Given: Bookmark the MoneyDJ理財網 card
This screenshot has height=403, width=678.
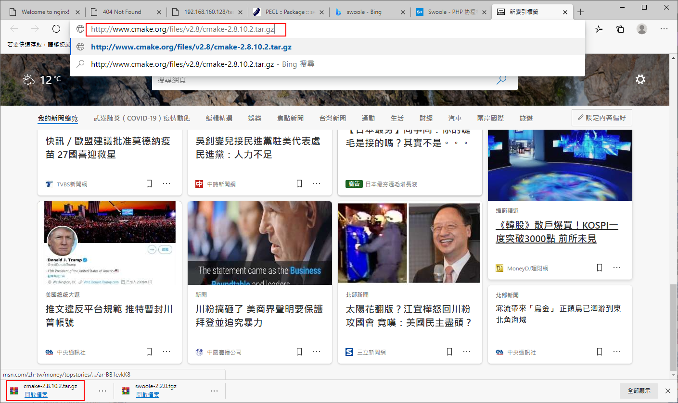Looking at the screenshot, I should point(600,268).
